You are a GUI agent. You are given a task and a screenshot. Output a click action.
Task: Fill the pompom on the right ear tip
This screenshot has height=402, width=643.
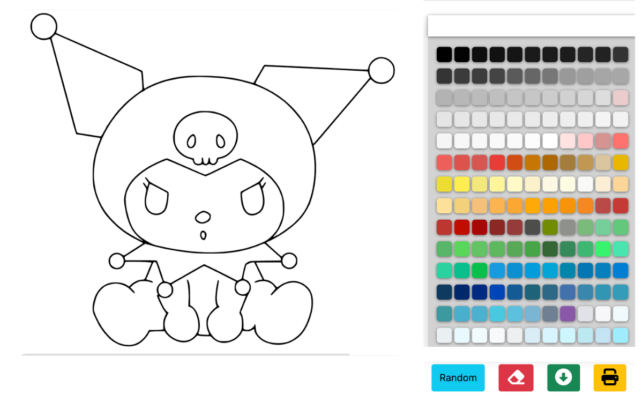pos(382,70)
